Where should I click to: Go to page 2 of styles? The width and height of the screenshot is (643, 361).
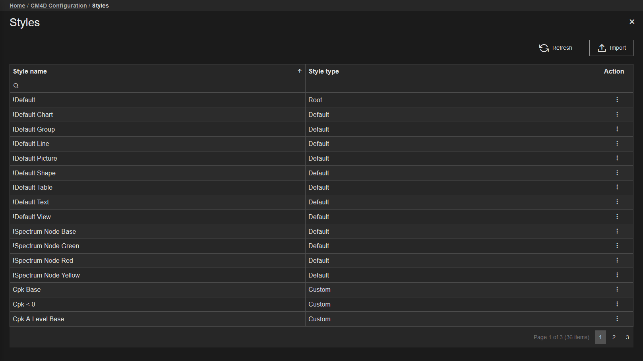tap(614, 337)
